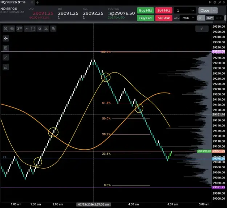Click the 3m timeframe selector

pyautogui.click(x=19, y=28)
